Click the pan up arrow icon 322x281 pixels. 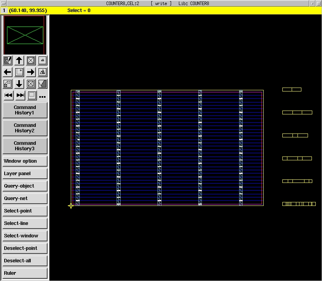[x=19, y=60]
